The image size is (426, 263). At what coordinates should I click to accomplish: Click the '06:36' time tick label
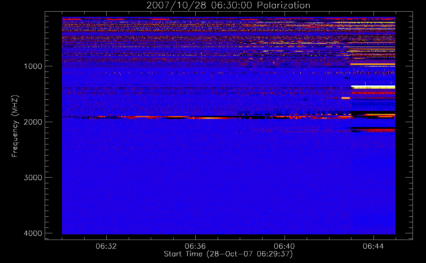click(x=195, y=246)
